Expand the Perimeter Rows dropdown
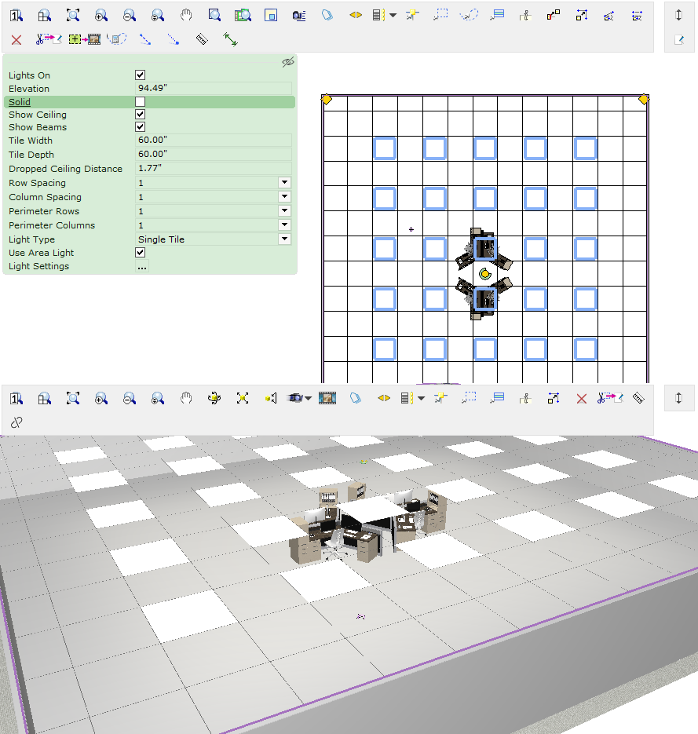This screenshot has height=734, width=698. (285, 210)
